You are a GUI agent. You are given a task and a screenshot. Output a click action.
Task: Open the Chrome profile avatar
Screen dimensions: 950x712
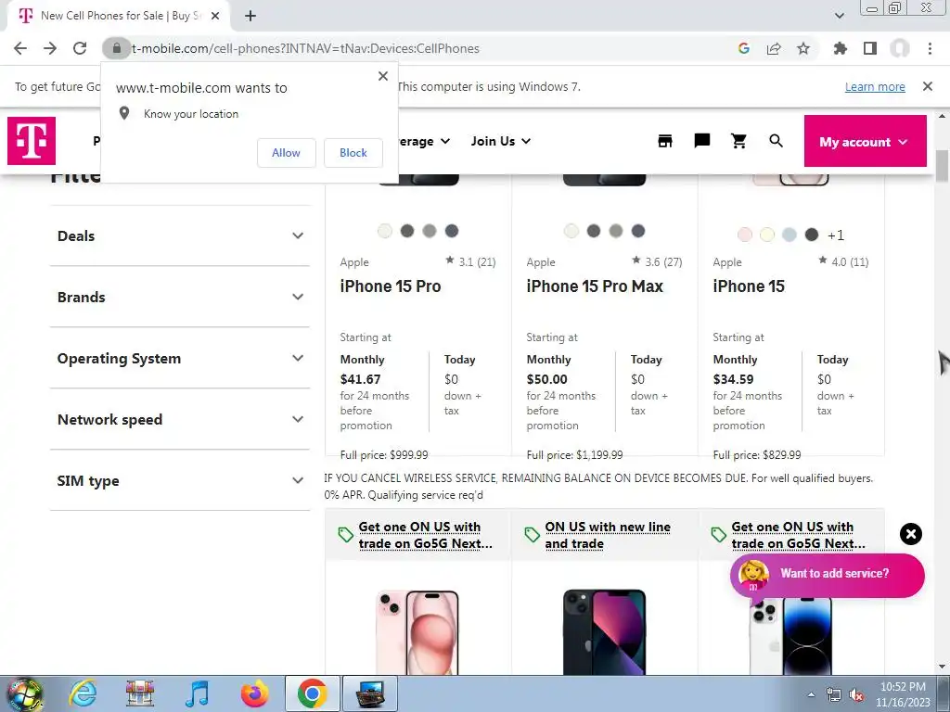900,48
